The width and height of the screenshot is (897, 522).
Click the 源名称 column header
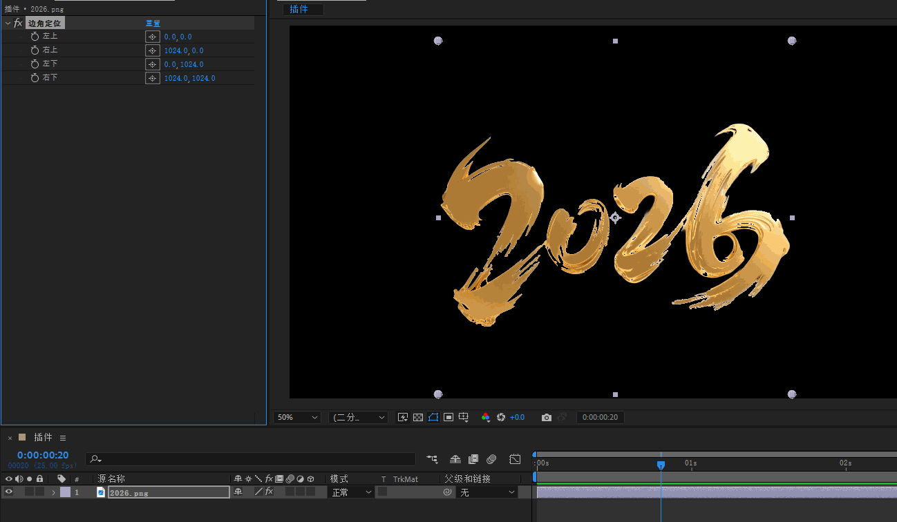pos(111,478)
